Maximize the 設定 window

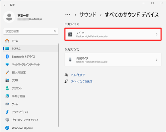[x=152, y=3]
